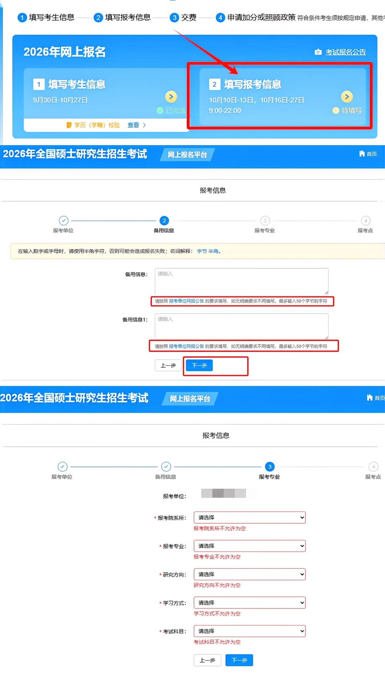Open 查看 link for 学历校验
This screenshot has height=677, width=385.
pos(133,125)
